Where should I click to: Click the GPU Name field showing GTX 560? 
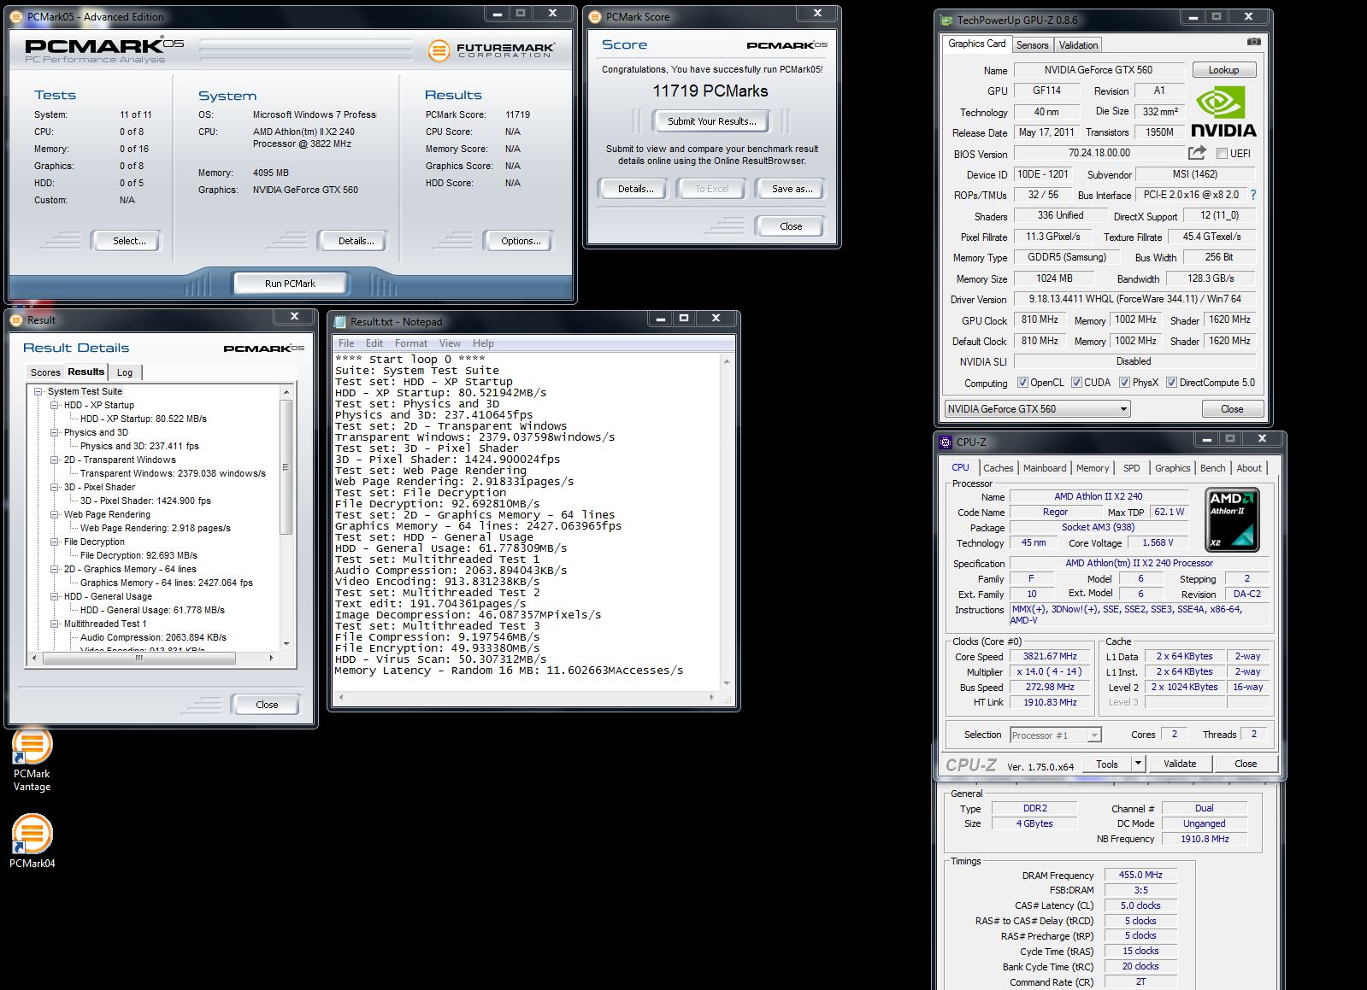[x=1098, y=70]
